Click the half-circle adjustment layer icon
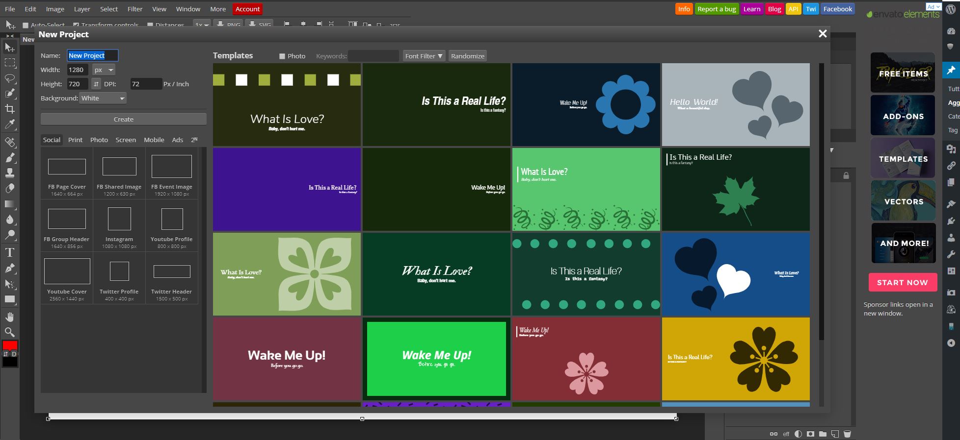Viewport: 960px width, 440px height. click(x=798, y=434)
